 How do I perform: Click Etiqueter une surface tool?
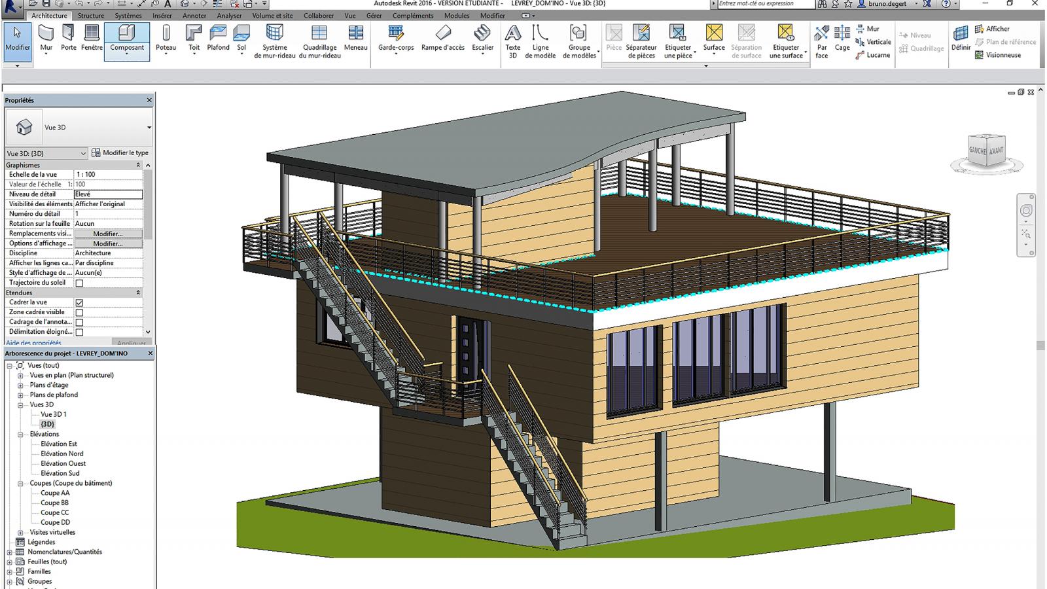coord(786,42)
